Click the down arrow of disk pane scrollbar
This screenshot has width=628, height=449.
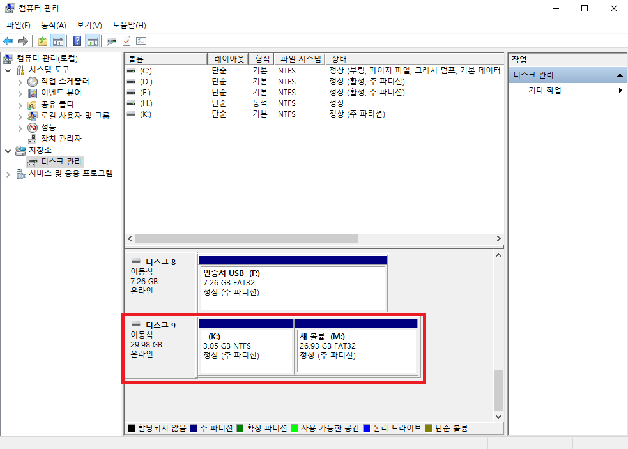pos(499,417)
